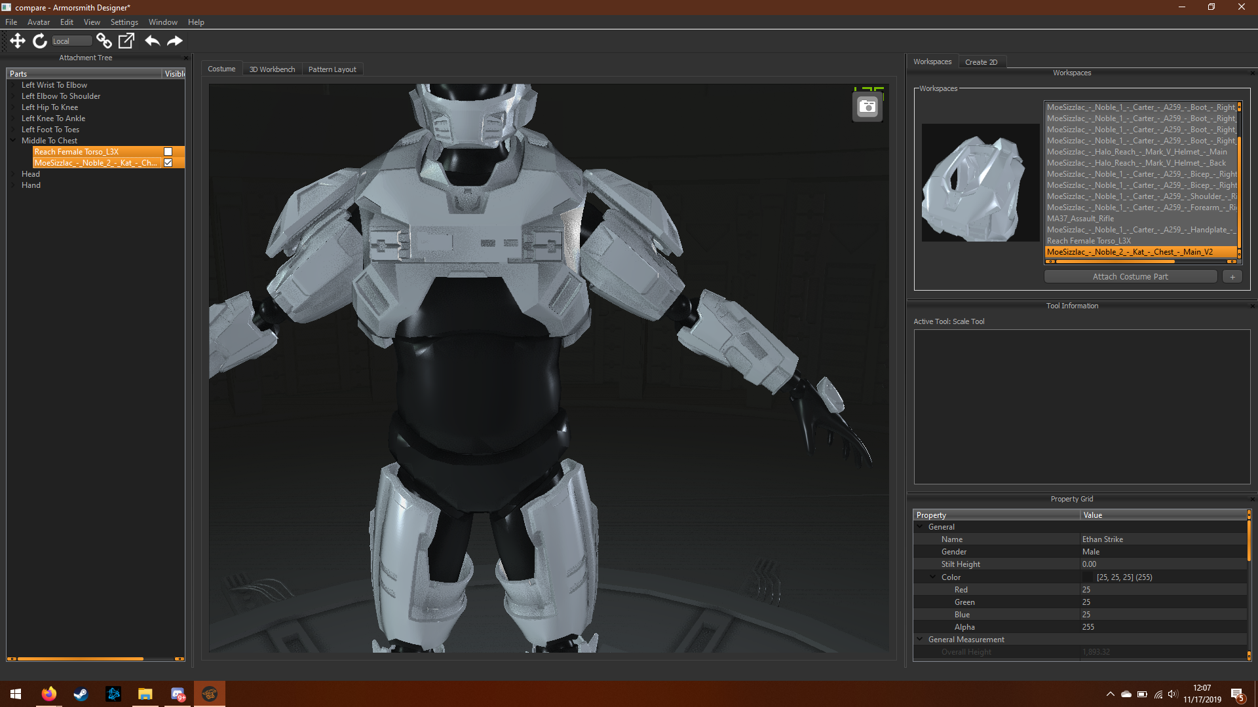Open the OneDrive cloud tray icon
The image size is (1258, 707).
point(1126,694)
